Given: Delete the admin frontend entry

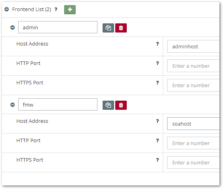Looking at the screenshot, I should [x=121, y=28].
